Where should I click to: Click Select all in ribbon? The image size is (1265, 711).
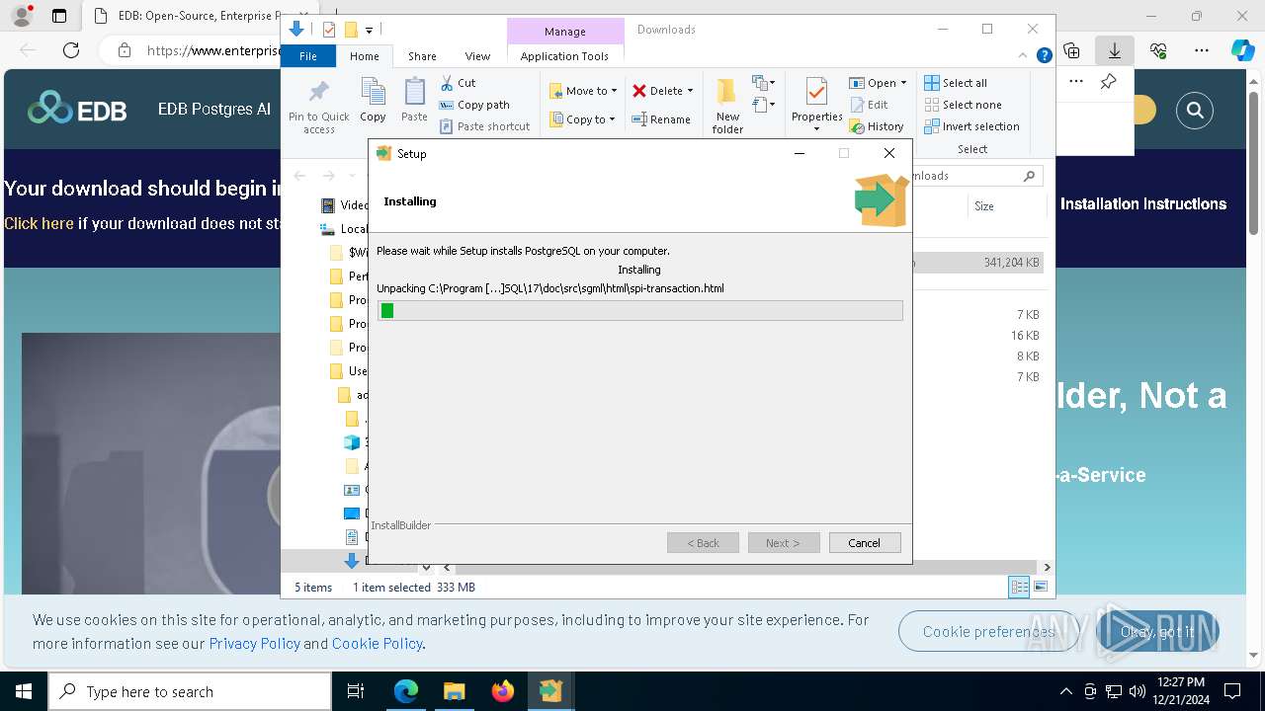tap(956, 83)
